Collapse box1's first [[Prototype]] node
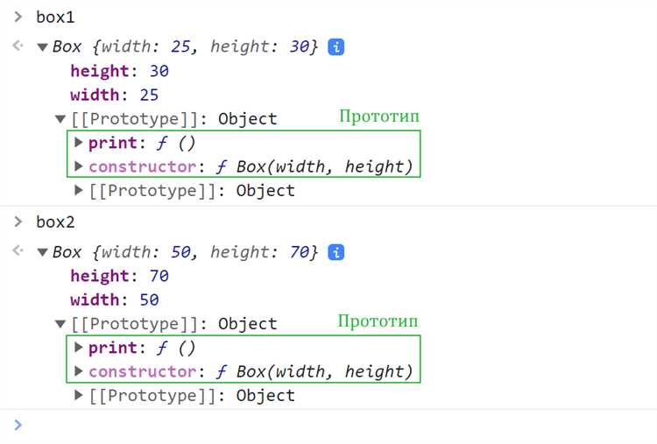657x444 pixels. [60, 119]
